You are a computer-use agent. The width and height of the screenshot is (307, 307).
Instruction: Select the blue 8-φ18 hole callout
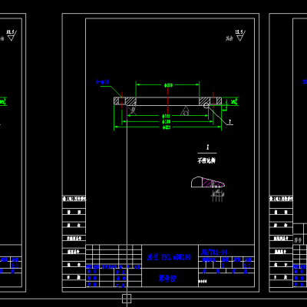coord(103,82)
